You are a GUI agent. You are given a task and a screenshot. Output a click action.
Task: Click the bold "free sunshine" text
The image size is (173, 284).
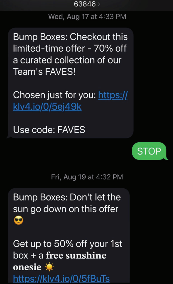tap(76, 255)
